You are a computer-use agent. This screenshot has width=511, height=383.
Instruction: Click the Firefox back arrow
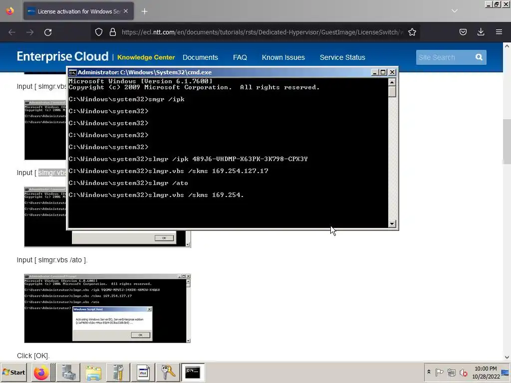[x=12, y=32]
